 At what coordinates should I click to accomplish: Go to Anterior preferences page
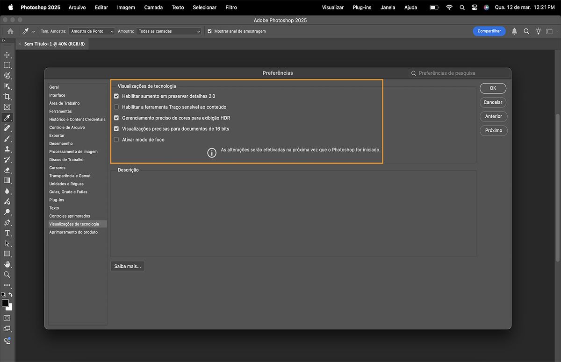493,116
